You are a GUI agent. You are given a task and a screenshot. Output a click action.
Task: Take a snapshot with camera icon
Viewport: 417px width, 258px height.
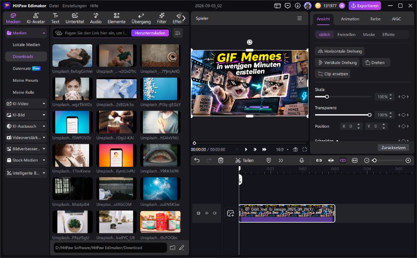(x=295, y=150)
